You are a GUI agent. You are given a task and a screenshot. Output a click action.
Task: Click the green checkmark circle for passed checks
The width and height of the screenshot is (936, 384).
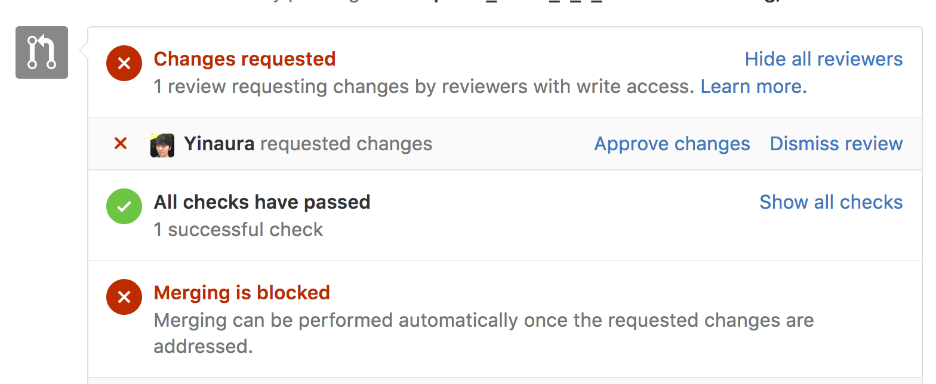(x=124, y=206)
